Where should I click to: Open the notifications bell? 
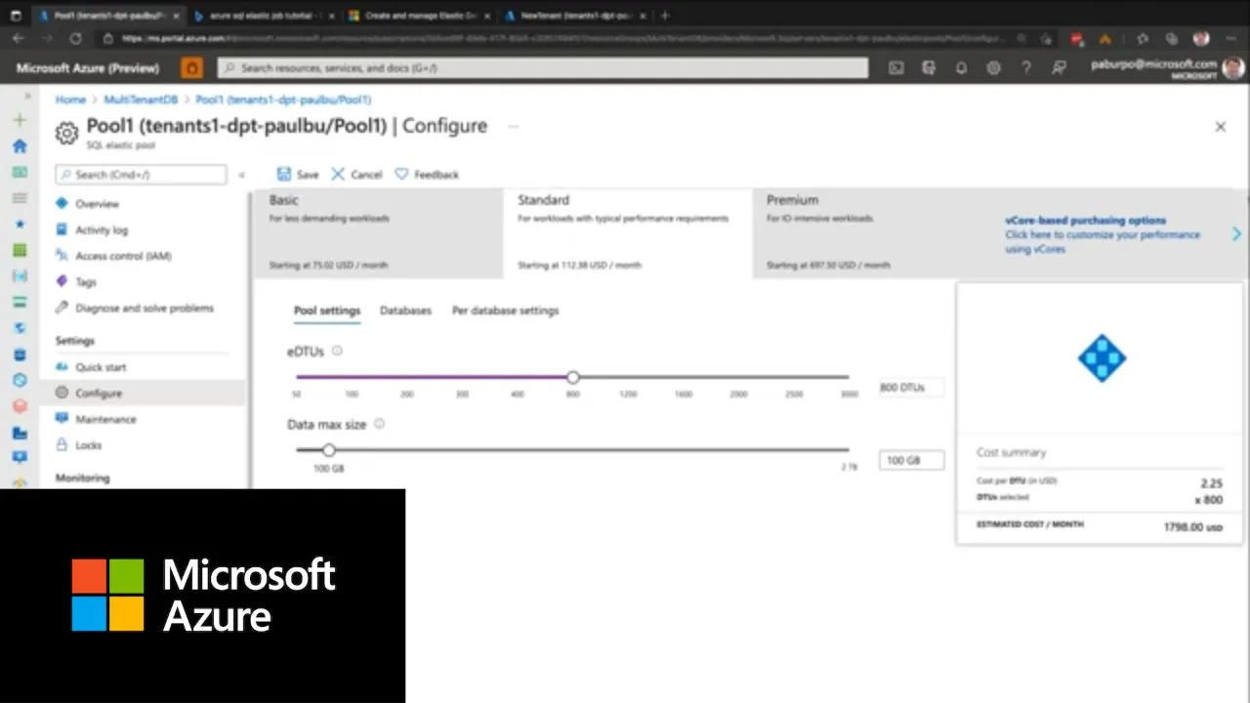coord(961,68)
